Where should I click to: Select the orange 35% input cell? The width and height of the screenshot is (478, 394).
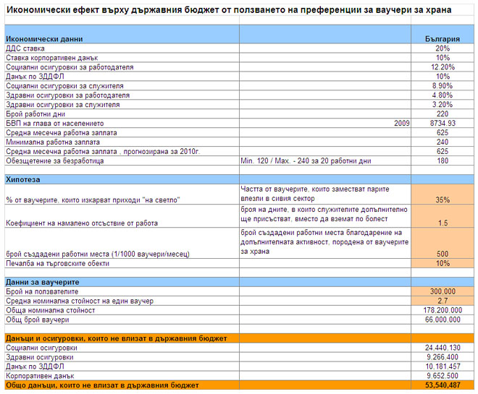point(443,194)
